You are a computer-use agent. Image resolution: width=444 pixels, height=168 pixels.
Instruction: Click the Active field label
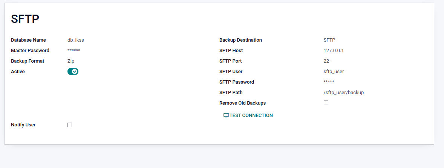pos(18,71)
